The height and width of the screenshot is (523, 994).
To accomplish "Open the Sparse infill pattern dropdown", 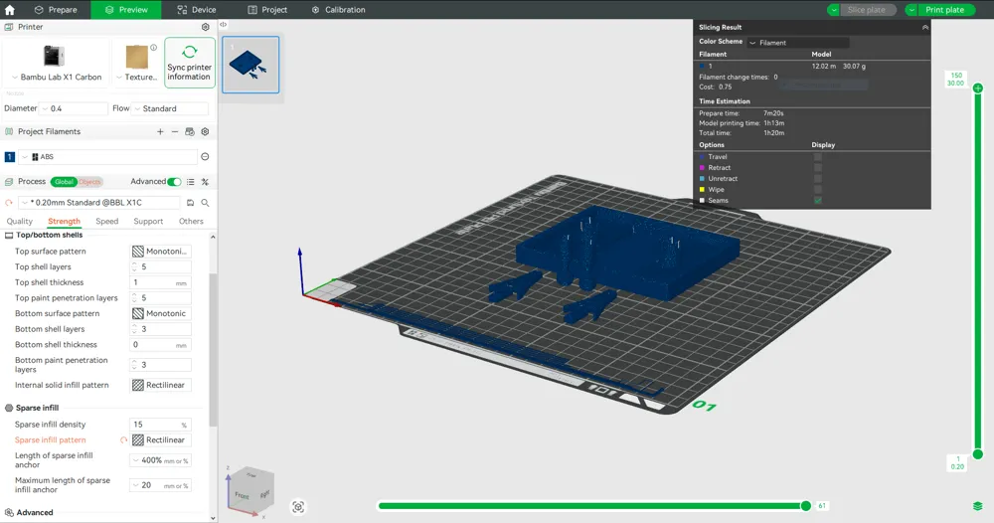I will [160, 439].
